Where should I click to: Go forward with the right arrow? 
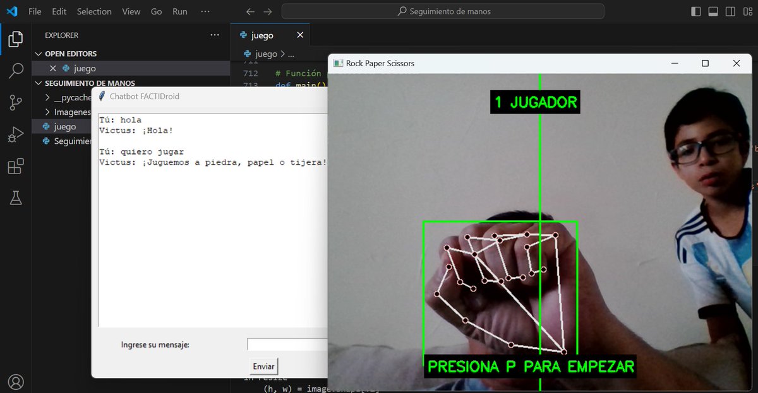[268, 11]
